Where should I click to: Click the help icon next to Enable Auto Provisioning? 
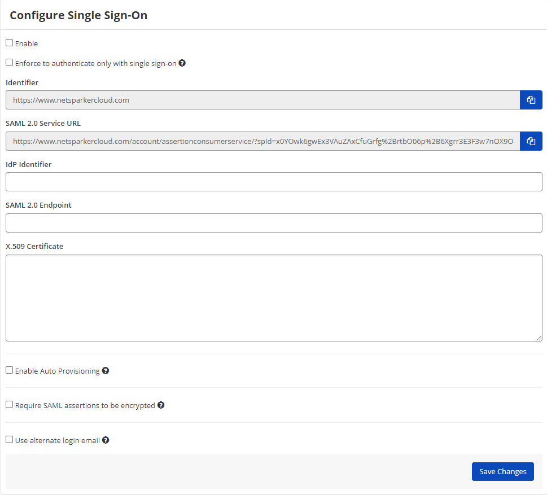(106, 370)
